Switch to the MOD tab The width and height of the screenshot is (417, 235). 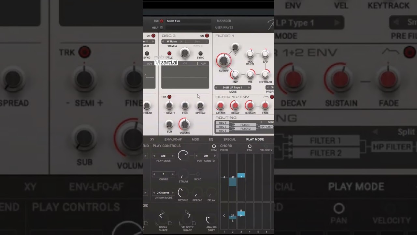pyautogui.click(x=195, y=139)
